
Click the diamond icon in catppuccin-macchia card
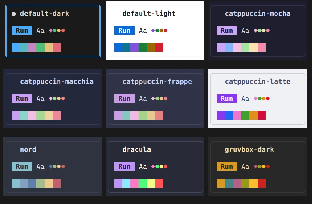coord(50,98)
